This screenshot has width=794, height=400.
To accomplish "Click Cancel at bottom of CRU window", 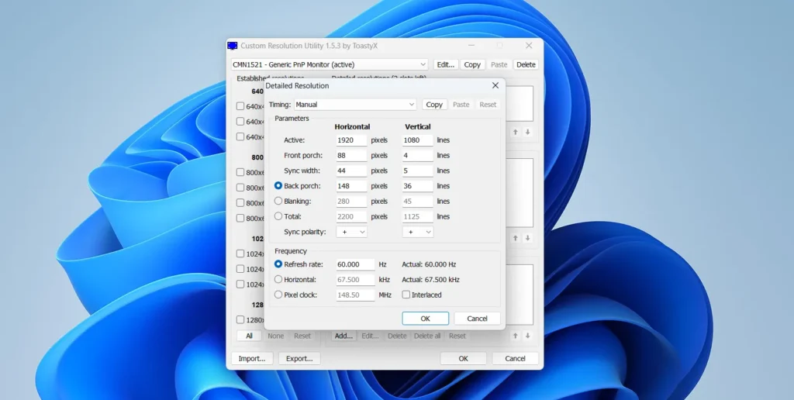I will click(x=515, y=358).
